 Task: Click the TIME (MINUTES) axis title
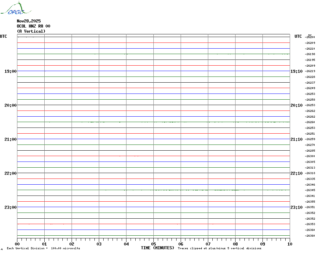point(157,248)
